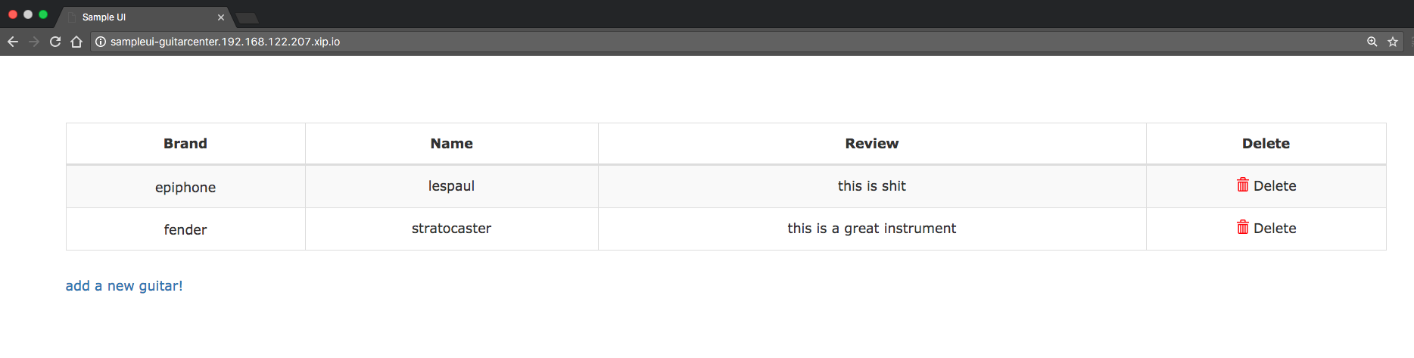Click the Review column header
This screenshot has height=358, width=1414.
(871, 144)
